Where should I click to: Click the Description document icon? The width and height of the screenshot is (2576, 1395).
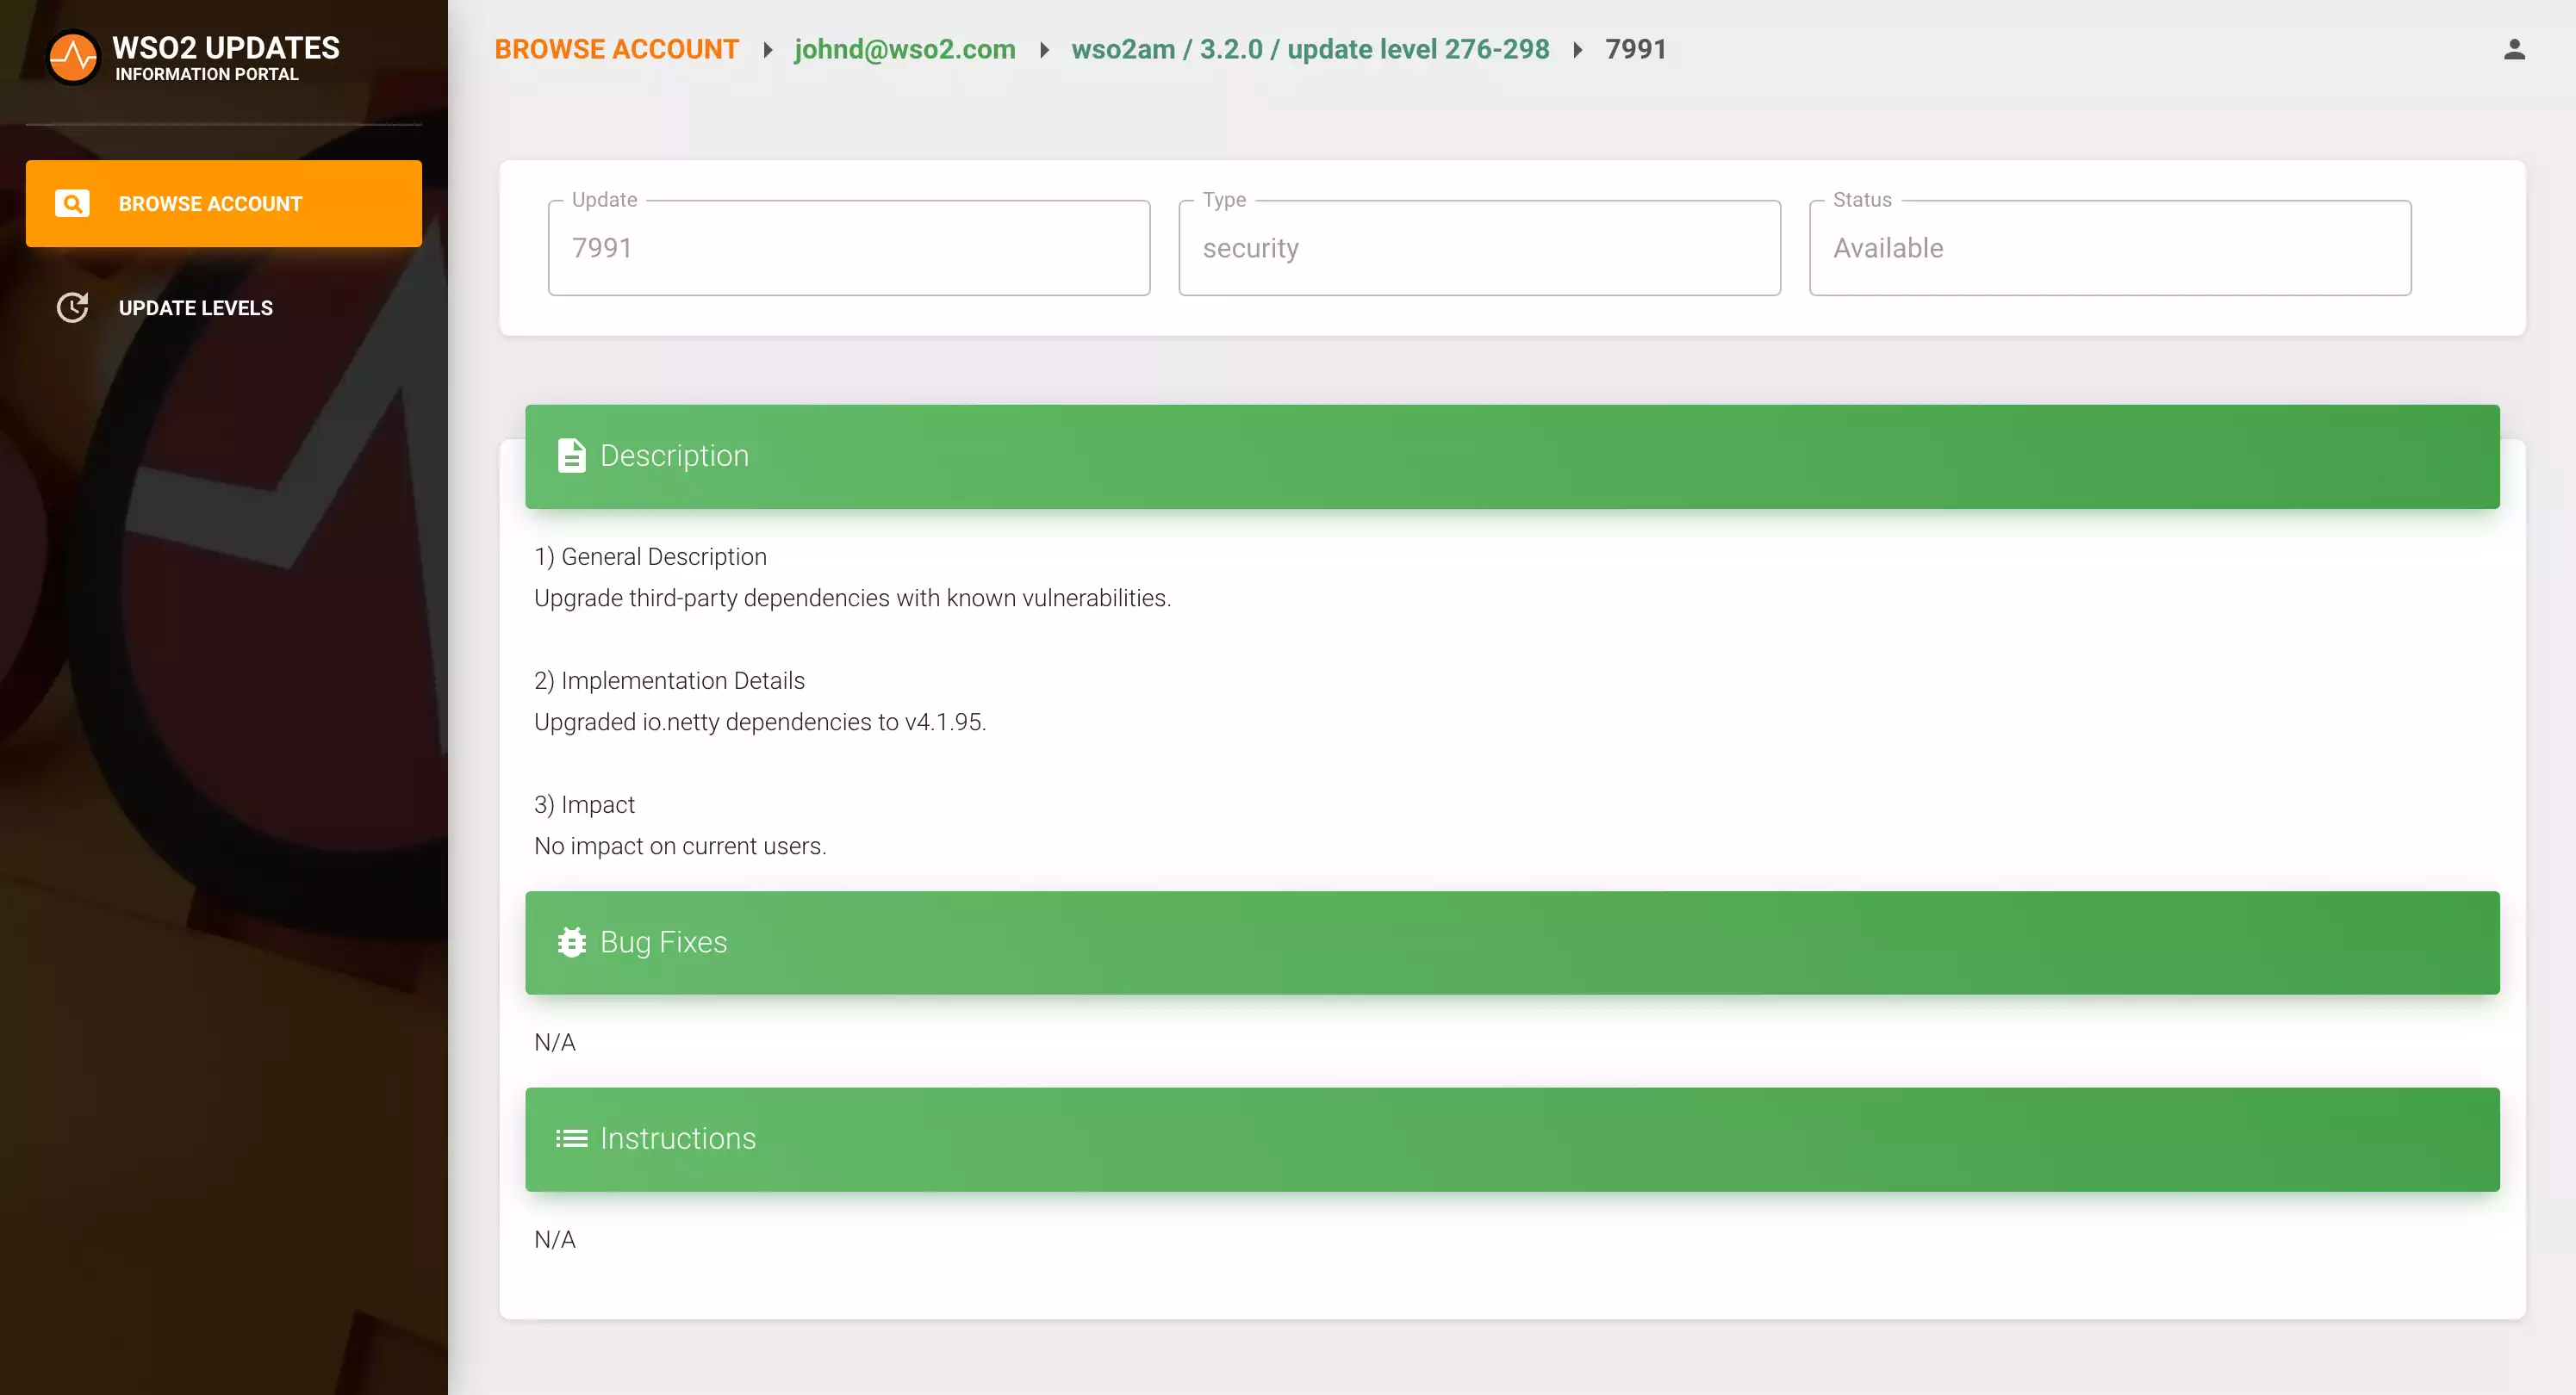click(x=571, y=456)
